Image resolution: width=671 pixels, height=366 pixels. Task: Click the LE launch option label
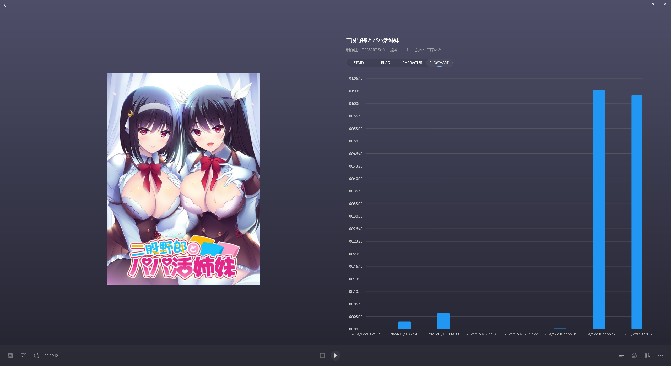pyautogui.click(x=348, y=356)
